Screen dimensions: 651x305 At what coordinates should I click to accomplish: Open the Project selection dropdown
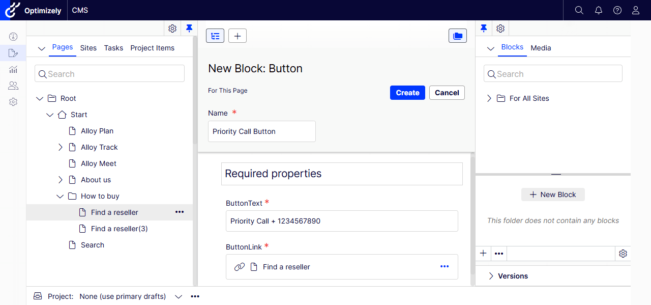[178, 296]
